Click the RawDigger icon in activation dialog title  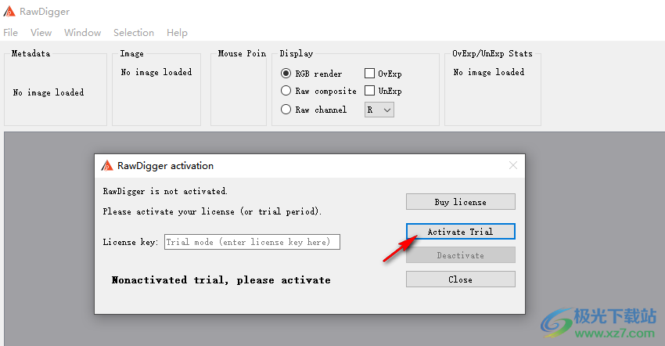[107, 166]
